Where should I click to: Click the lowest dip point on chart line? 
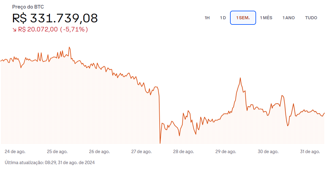tap(160, 143)
